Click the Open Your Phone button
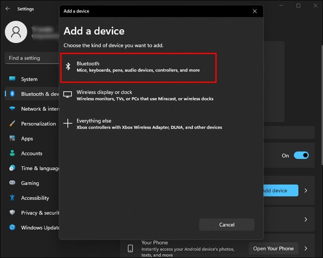 pos(273,249)
